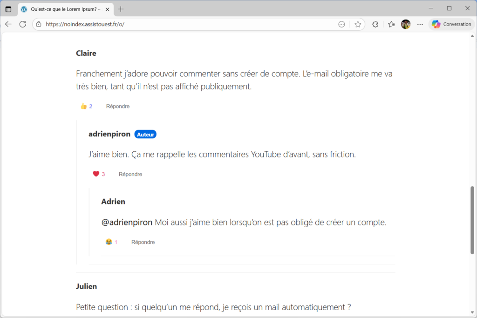Close the Lorem Ipsum tab
The image size is (477, 318).
[x=108, y=9]
